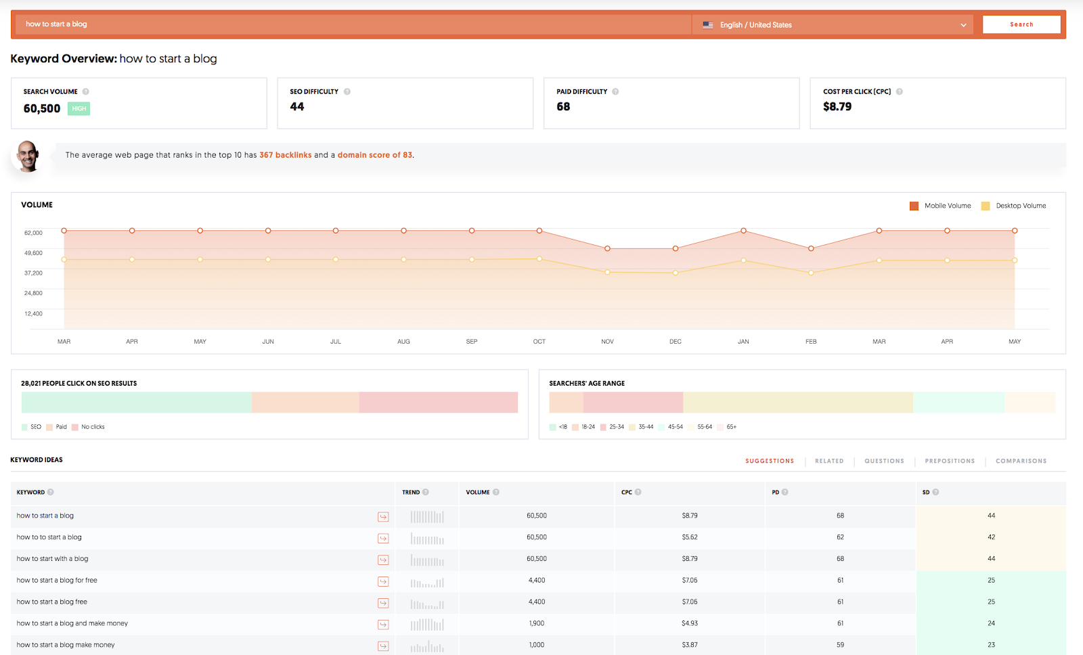Click the pink No clicks segment of the clicks bar
Image resolution: width=1083 pixels, height=655 pixels.
pyautogui.click(x=439, y=402)
